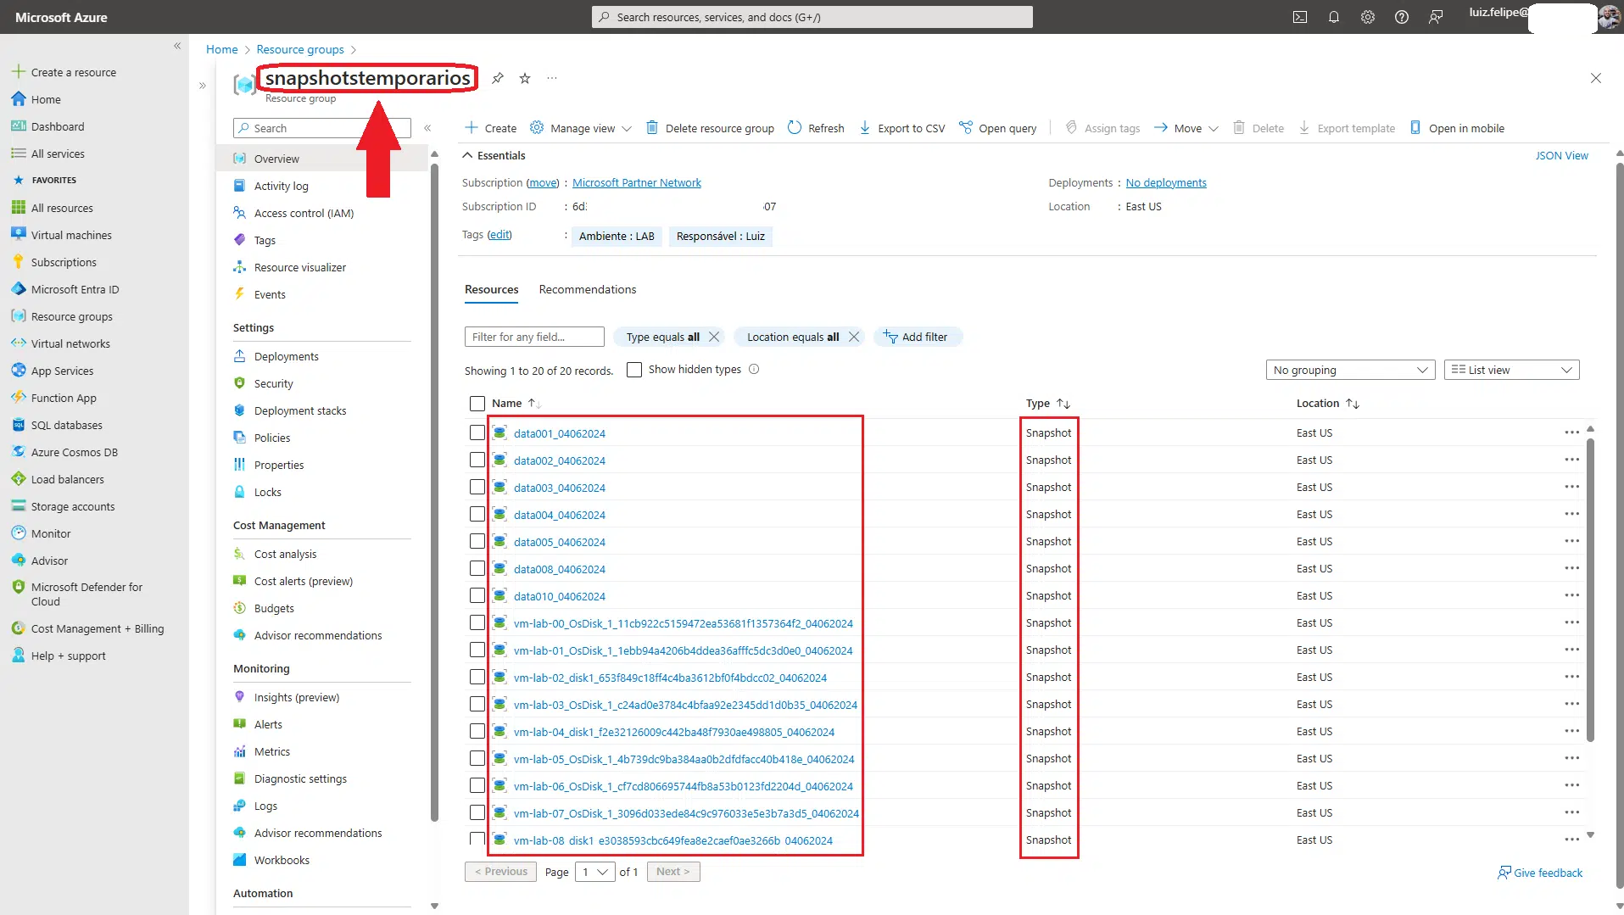Click the Add filter button
Screen dimensions: 1624x915
pyautogui.click(x=917, y=338)
